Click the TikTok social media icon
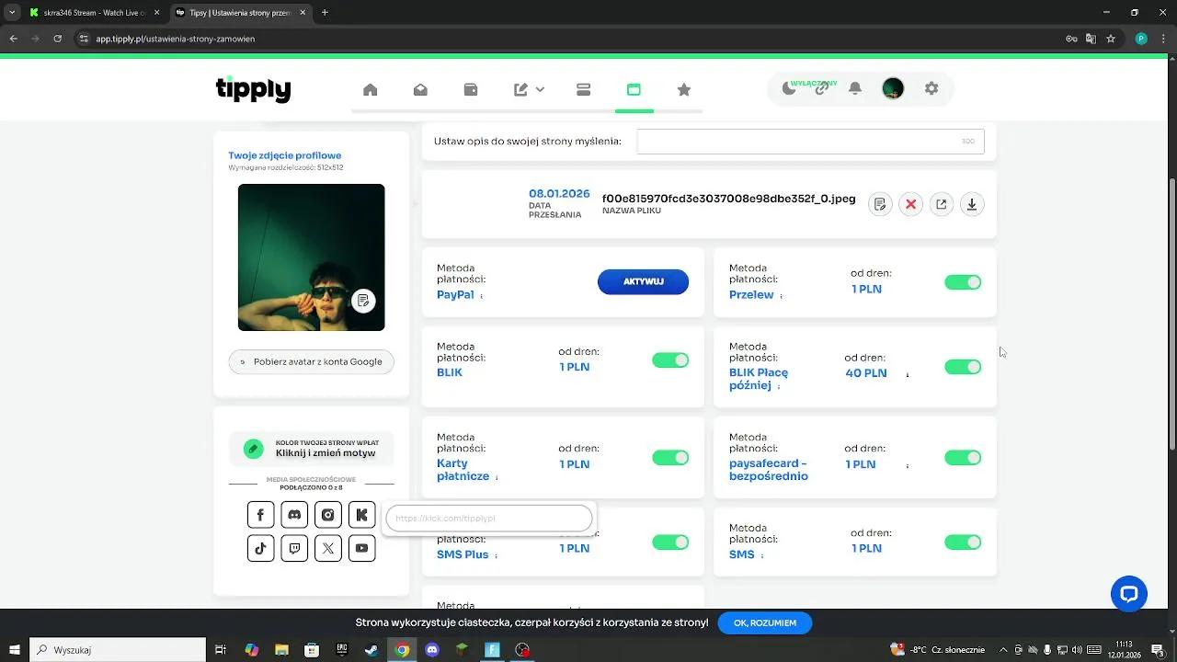Screen dimensions: 1177x662 [260, 548]
